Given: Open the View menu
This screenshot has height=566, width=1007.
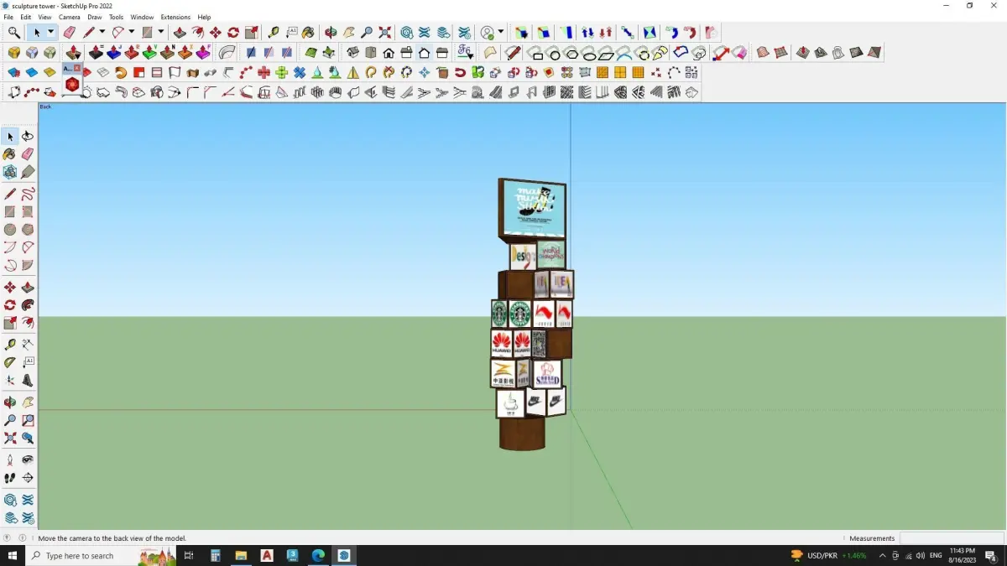Looking at the screenshot, I should click(x=44, y=17).
